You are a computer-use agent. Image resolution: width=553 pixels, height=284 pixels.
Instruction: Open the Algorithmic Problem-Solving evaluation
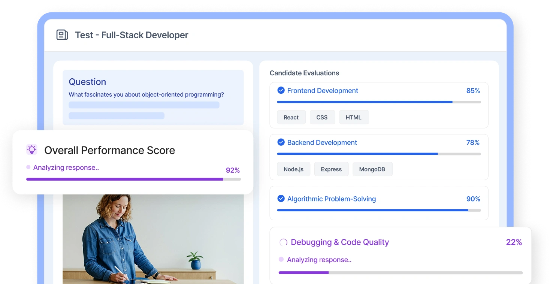tap(379, 203)
